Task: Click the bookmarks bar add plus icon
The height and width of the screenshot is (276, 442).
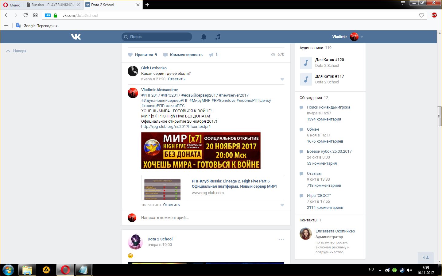Action: pyautogui.click(x=6, y=25)
